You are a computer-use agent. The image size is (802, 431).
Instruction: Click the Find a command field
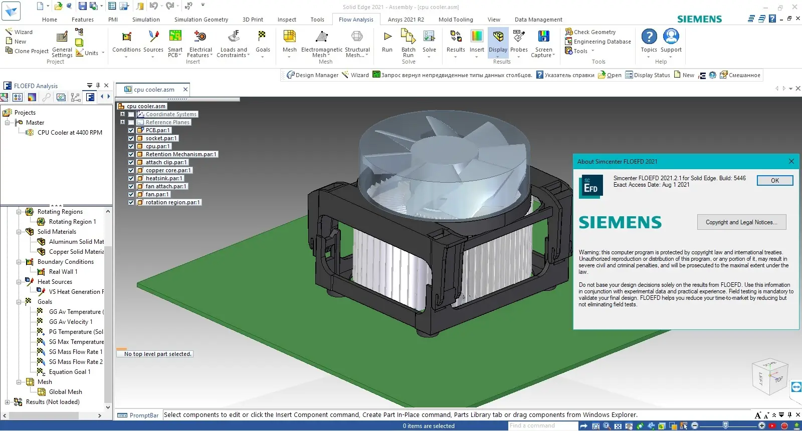(543, 426)
